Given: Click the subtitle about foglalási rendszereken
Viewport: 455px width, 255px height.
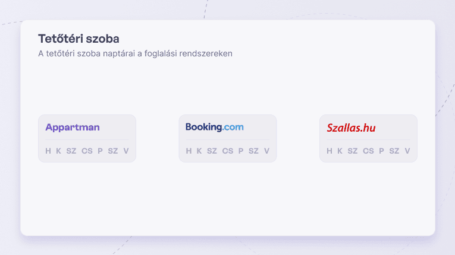Looking at the screenshot, I should click(135, 53).
